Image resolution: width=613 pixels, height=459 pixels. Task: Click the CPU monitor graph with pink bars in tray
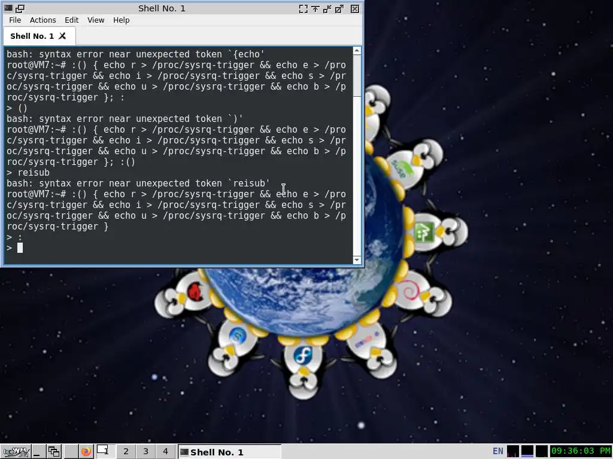click(x=513, y=451)
